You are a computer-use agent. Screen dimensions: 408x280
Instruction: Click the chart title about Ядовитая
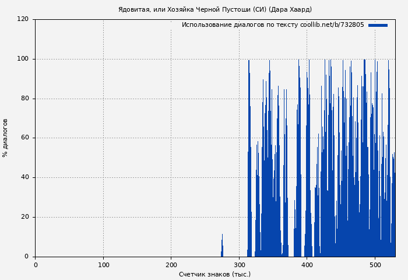pos(214,9)
